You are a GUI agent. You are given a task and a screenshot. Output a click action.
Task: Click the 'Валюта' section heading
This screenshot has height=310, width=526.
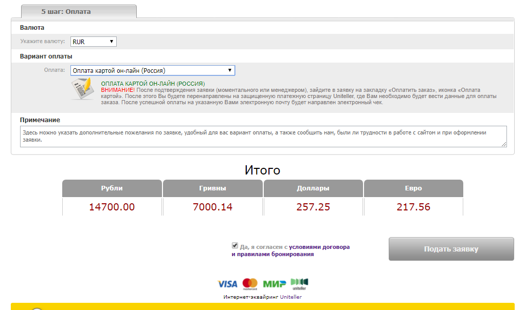pos(32,27)
